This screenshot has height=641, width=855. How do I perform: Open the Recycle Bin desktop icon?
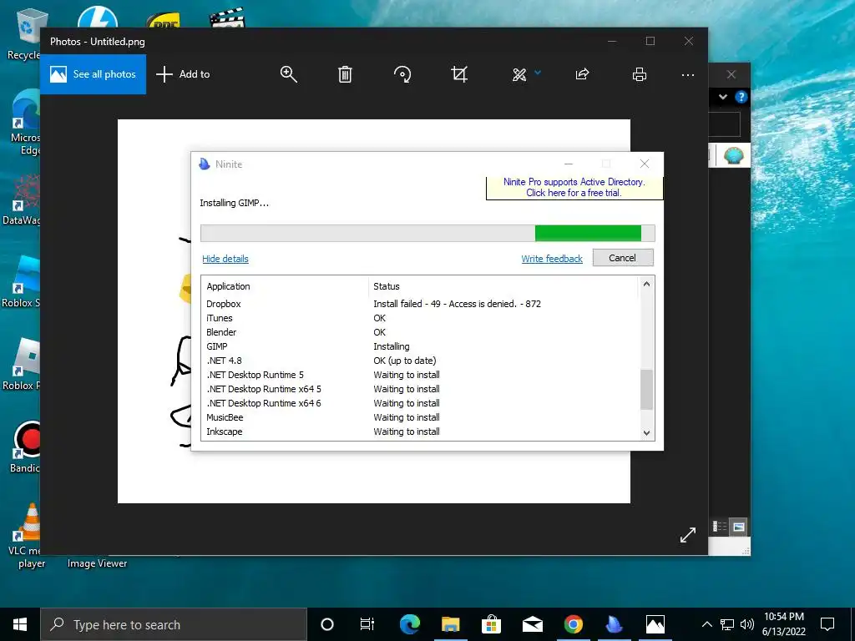24,33
